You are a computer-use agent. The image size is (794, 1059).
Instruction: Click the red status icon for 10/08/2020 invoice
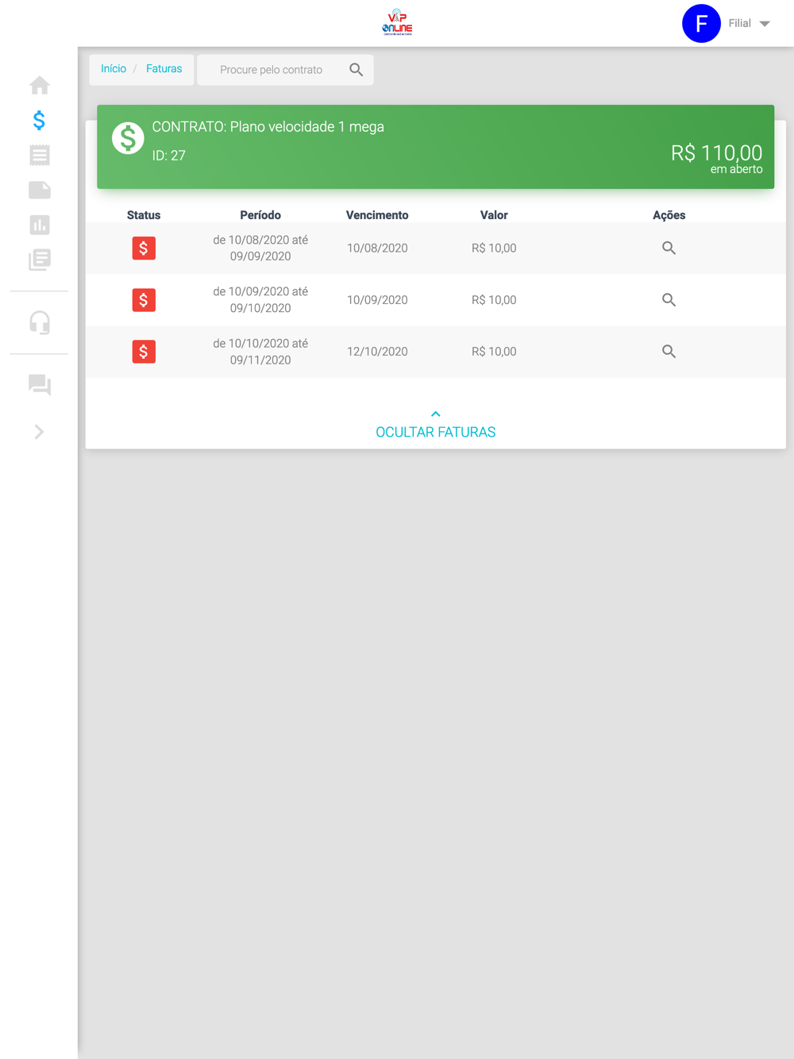[x=144, y=248]
